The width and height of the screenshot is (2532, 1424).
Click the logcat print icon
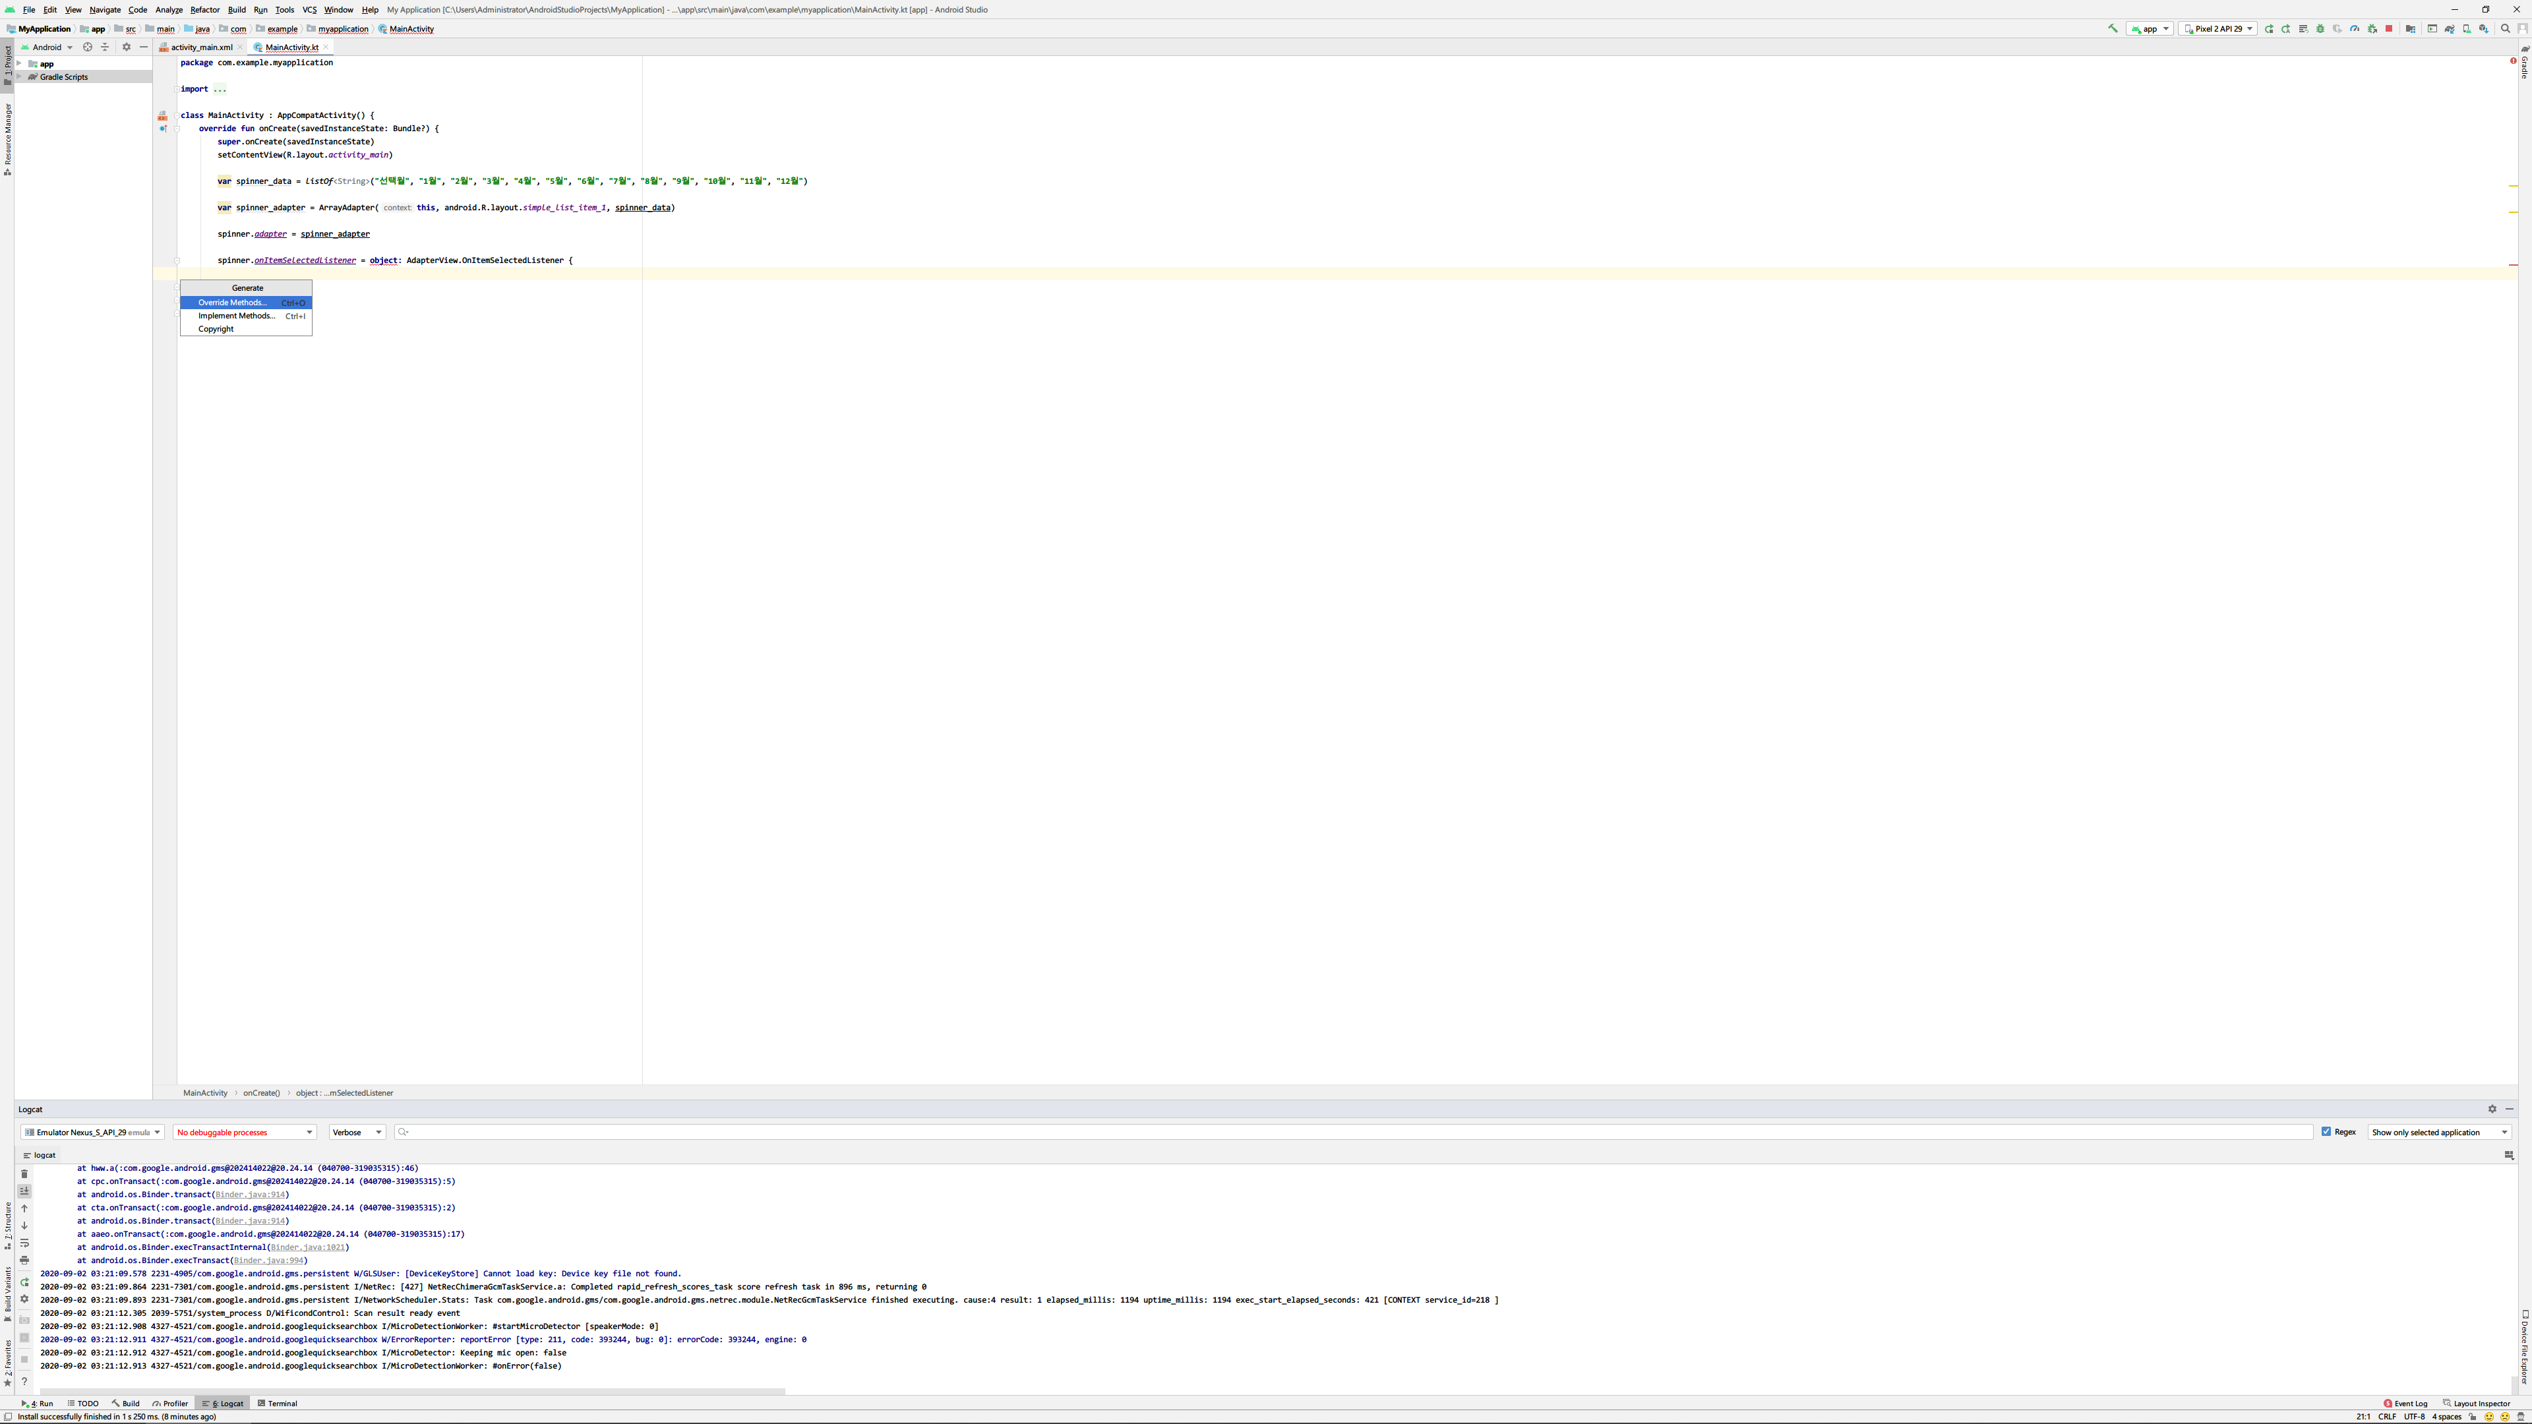pos(24,1260)
